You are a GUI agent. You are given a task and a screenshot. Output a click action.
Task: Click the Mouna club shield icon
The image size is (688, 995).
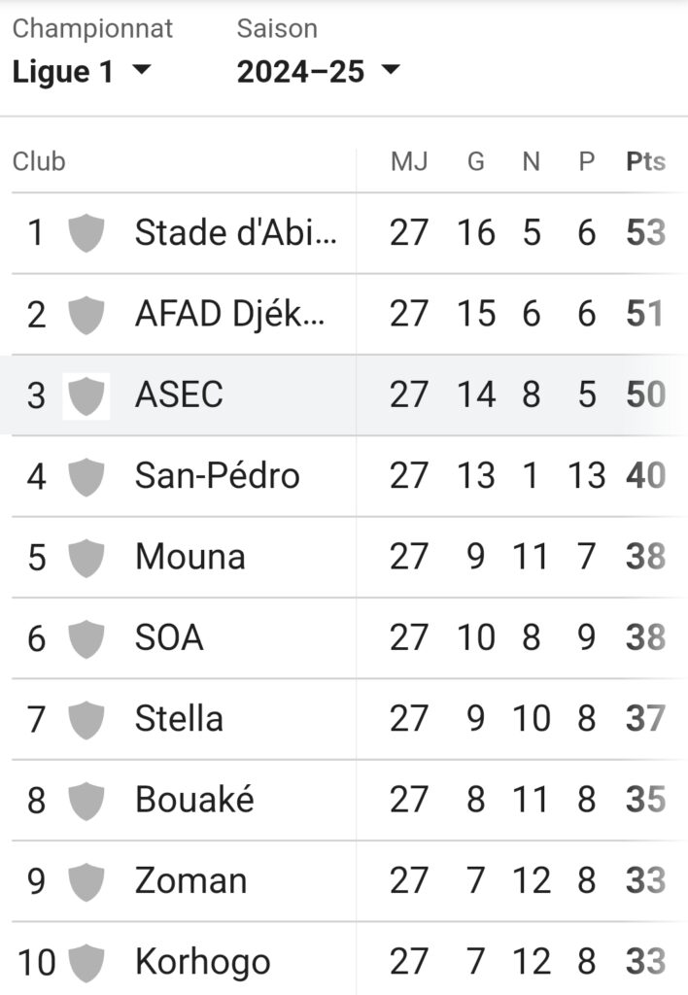tap(86, 557)
